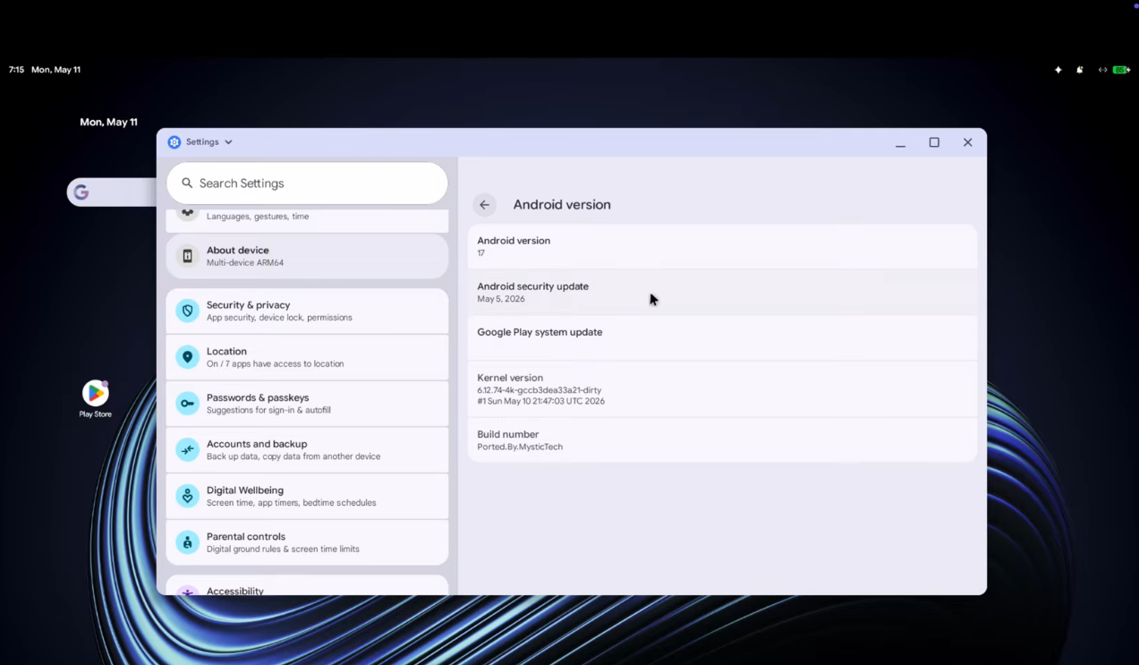Click the battery indicator in status bar
This screenshot has width=1139, height=665.
click(x=1120, y=70)
